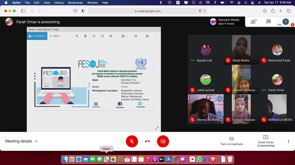Click the red leave call button
Image resolution: width=295 pixels, height=165 pixels.
click(x=147, y=141)
